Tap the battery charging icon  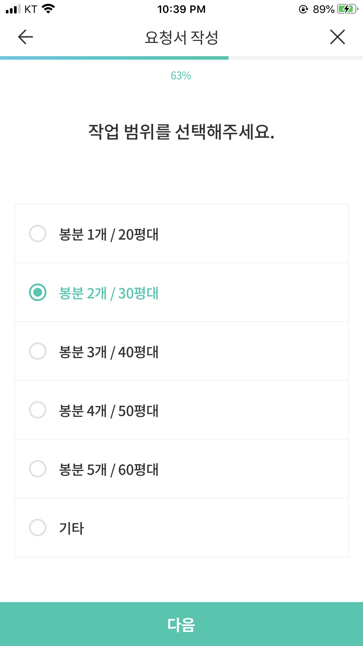pos(347,9)
